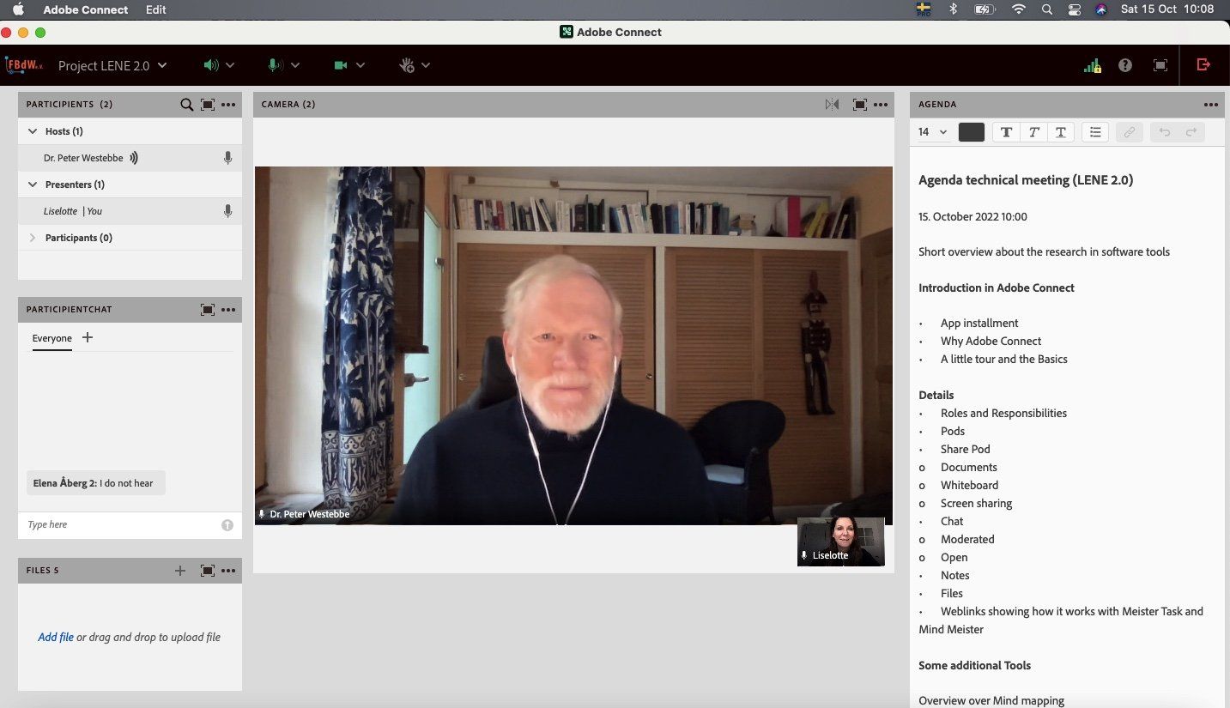
Task: Enter full screen from the top toolbar
Action: click(x=1160, y=65)
